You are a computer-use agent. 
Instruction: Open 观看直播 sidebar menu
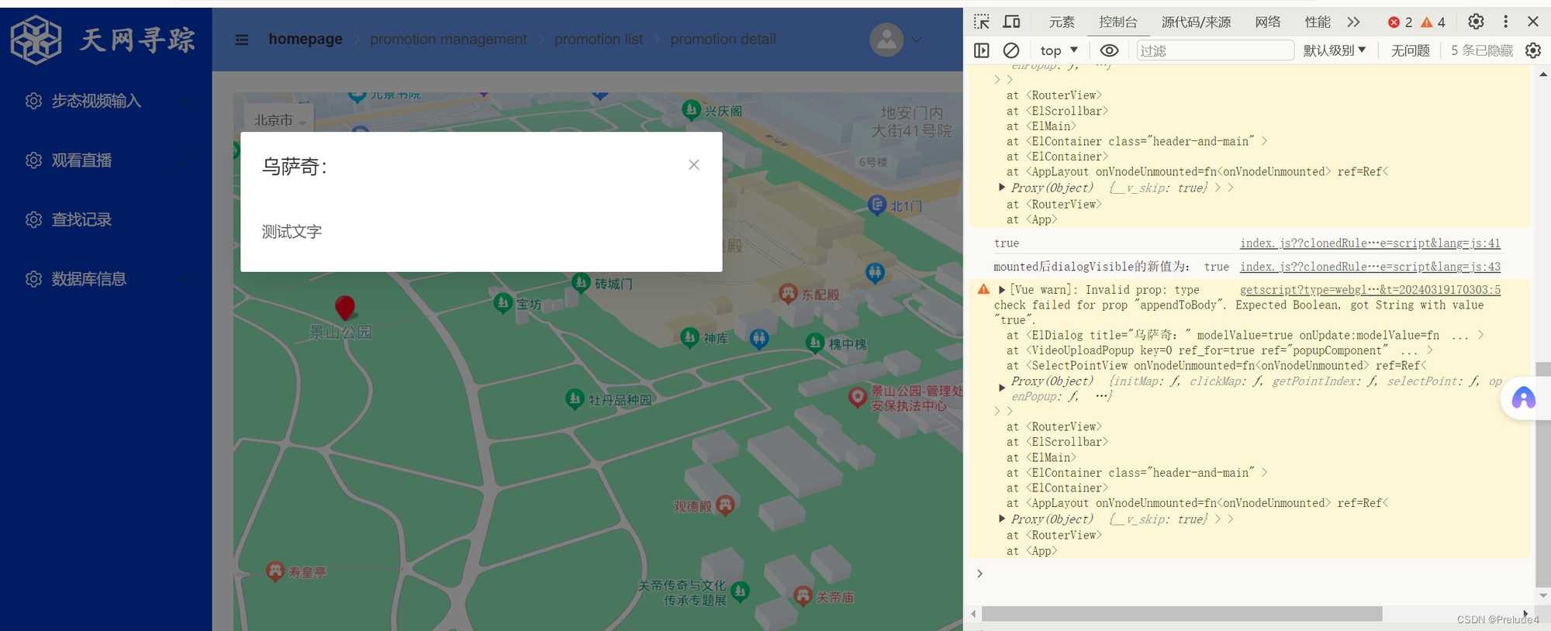[x=105, y=160]
